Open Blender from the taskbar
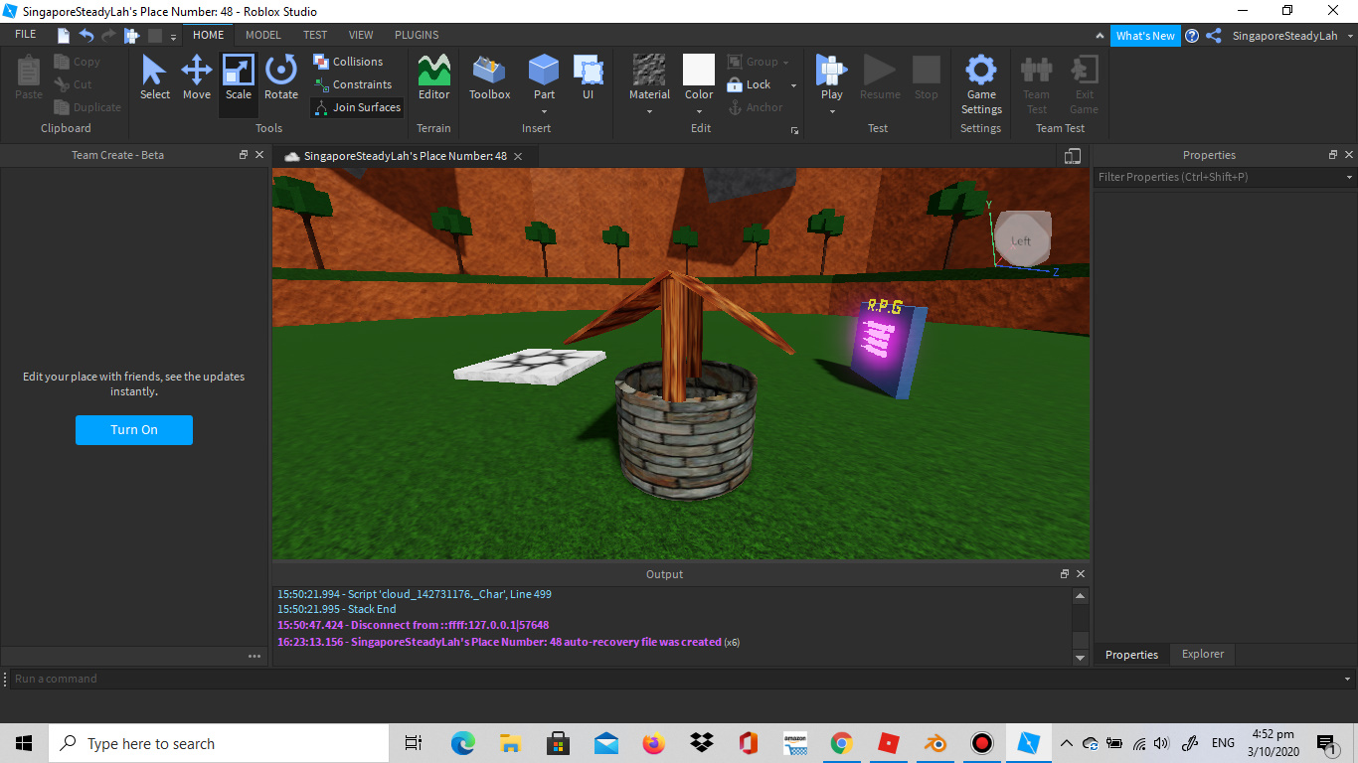This screenshot has width=1358, height=763. click(x=934, y=743)
